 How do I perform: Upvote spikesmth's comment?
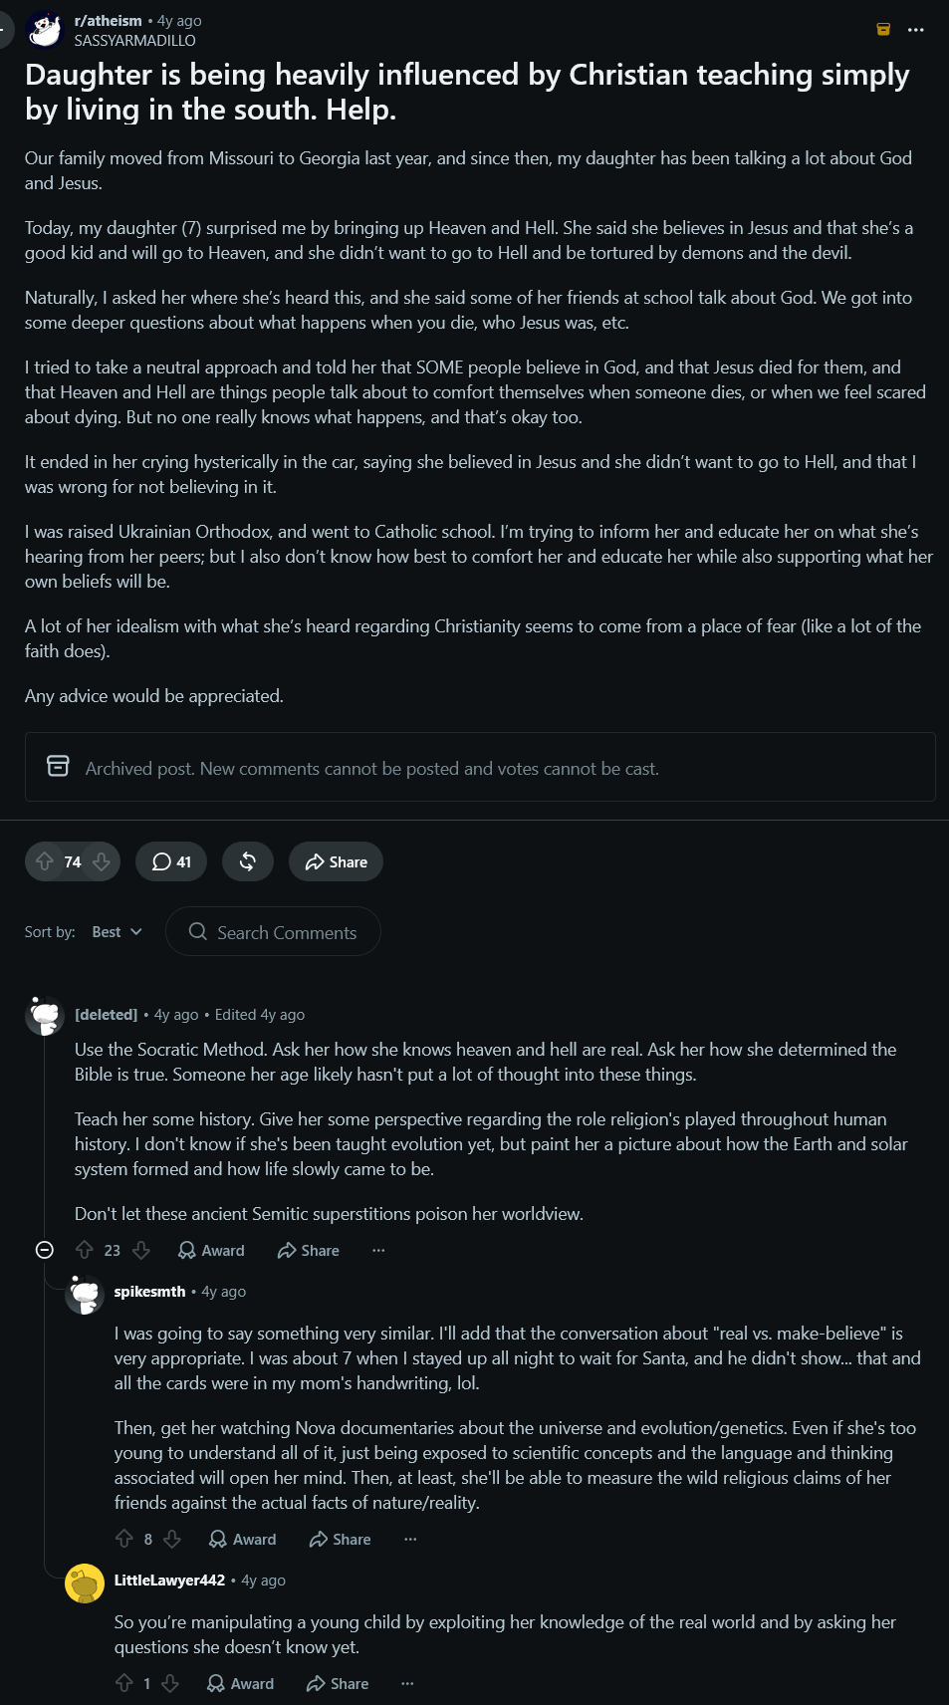click(124, 1539)
